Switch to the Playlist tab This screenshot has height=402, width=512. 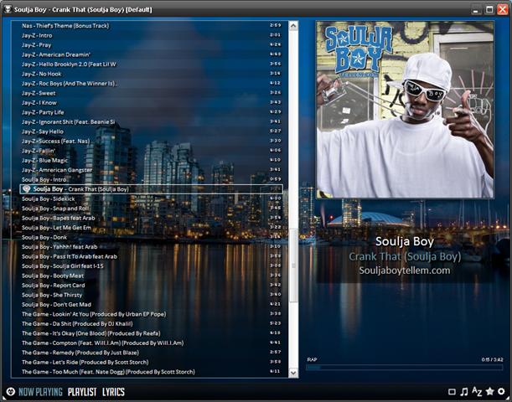pyautogui.click(x=82, y=392)
